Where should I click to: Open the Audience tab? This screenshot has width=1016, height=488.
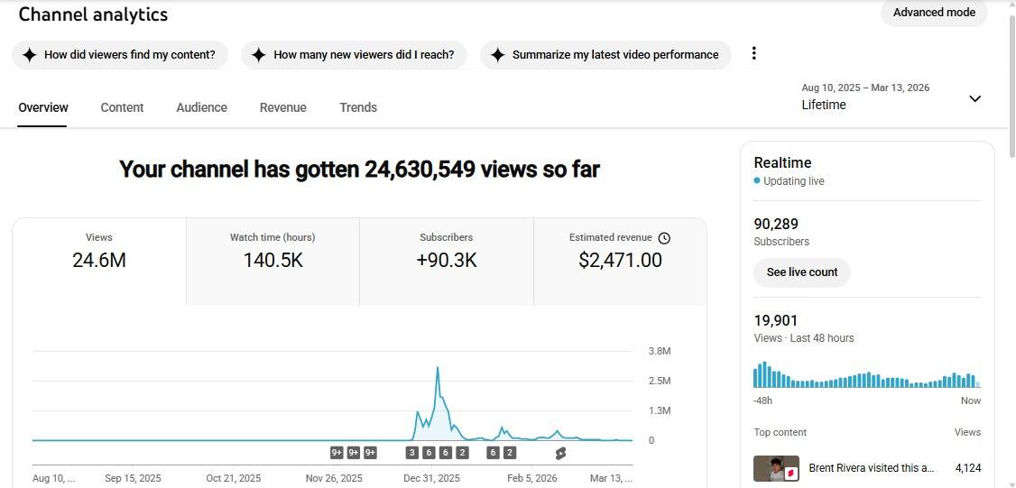point(201,107)
